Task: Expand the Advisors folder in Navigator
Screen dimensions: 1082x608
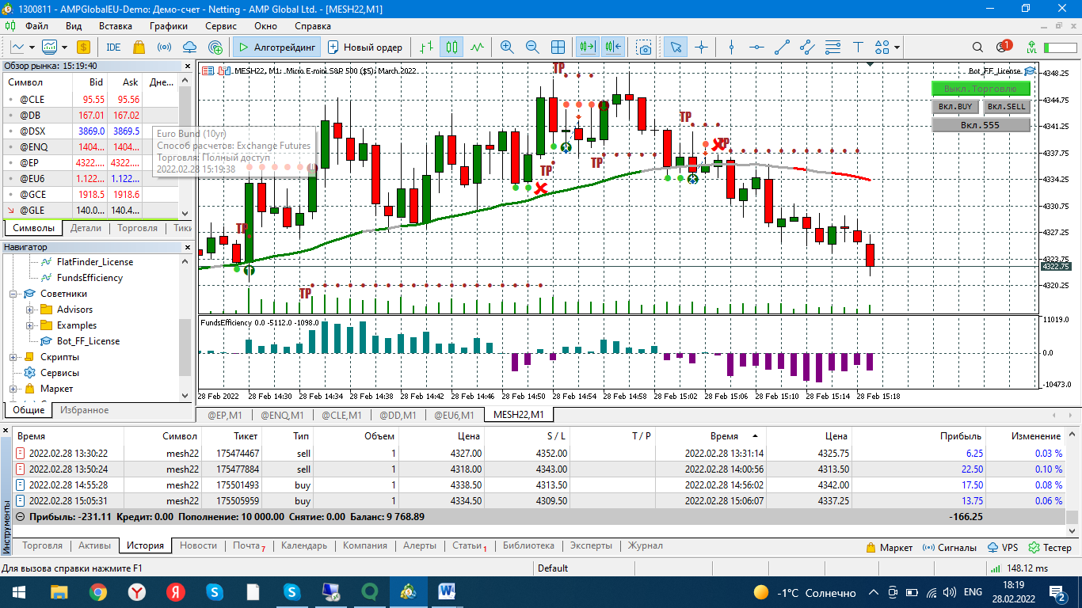Action: pyautogui.click(x=30, y=310)
